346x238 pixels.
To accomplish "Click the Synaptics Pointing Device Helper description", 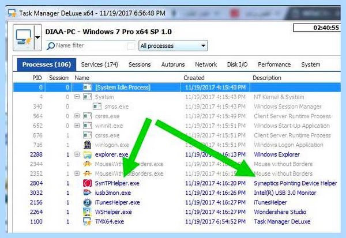I will click(295, 183).
